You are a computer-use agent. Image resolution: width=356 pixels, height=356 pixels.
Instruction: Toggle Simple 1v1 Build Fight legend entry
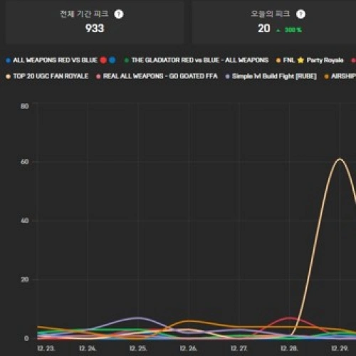point(271,76)
